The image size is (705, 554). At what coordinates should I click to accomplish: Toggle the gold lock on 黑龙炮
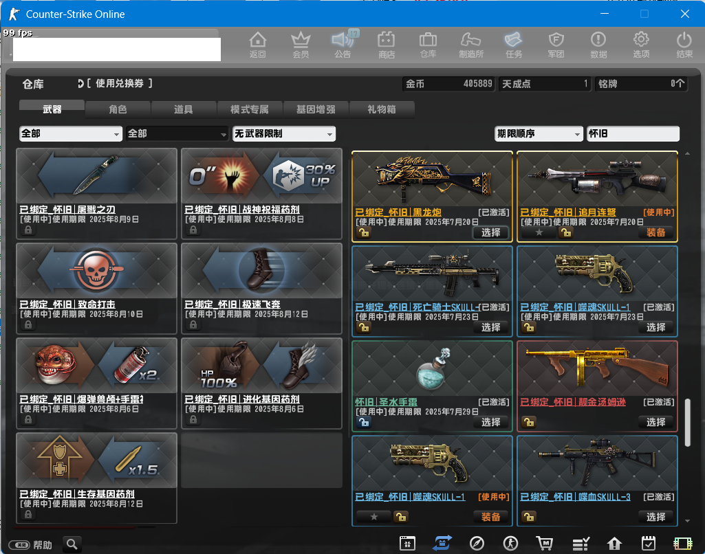coord(364,232)
